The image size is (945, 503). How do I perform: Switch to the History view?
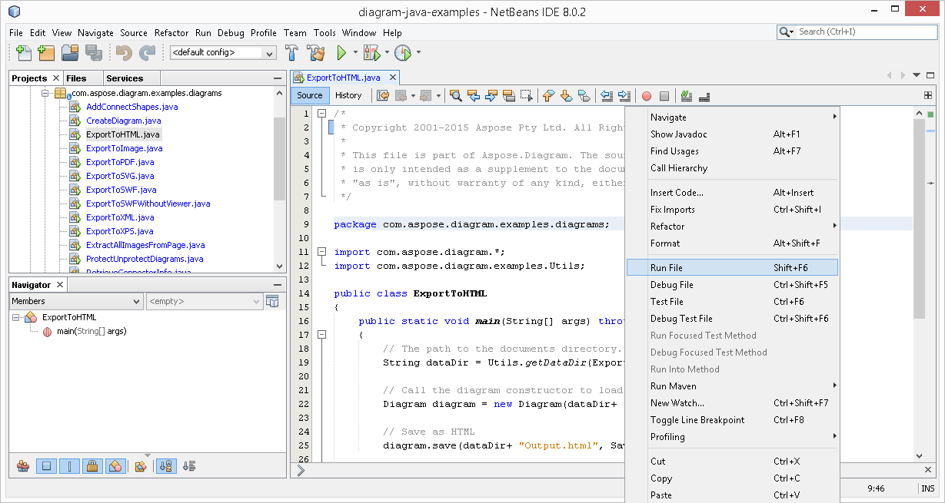tap(349, 95)
